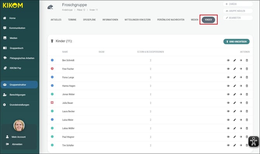This screenshot has height=154, width=260.
Task: Move Tim Schäfer with arrow icon
Action: coord(241,145)
